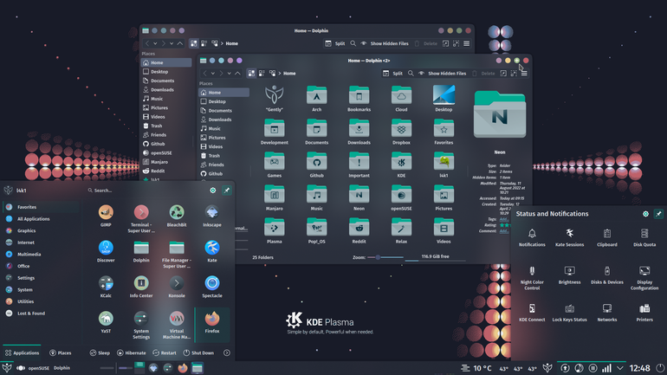Click the Hibernate button
Viewport: 667px width, 375px height.
132,352
